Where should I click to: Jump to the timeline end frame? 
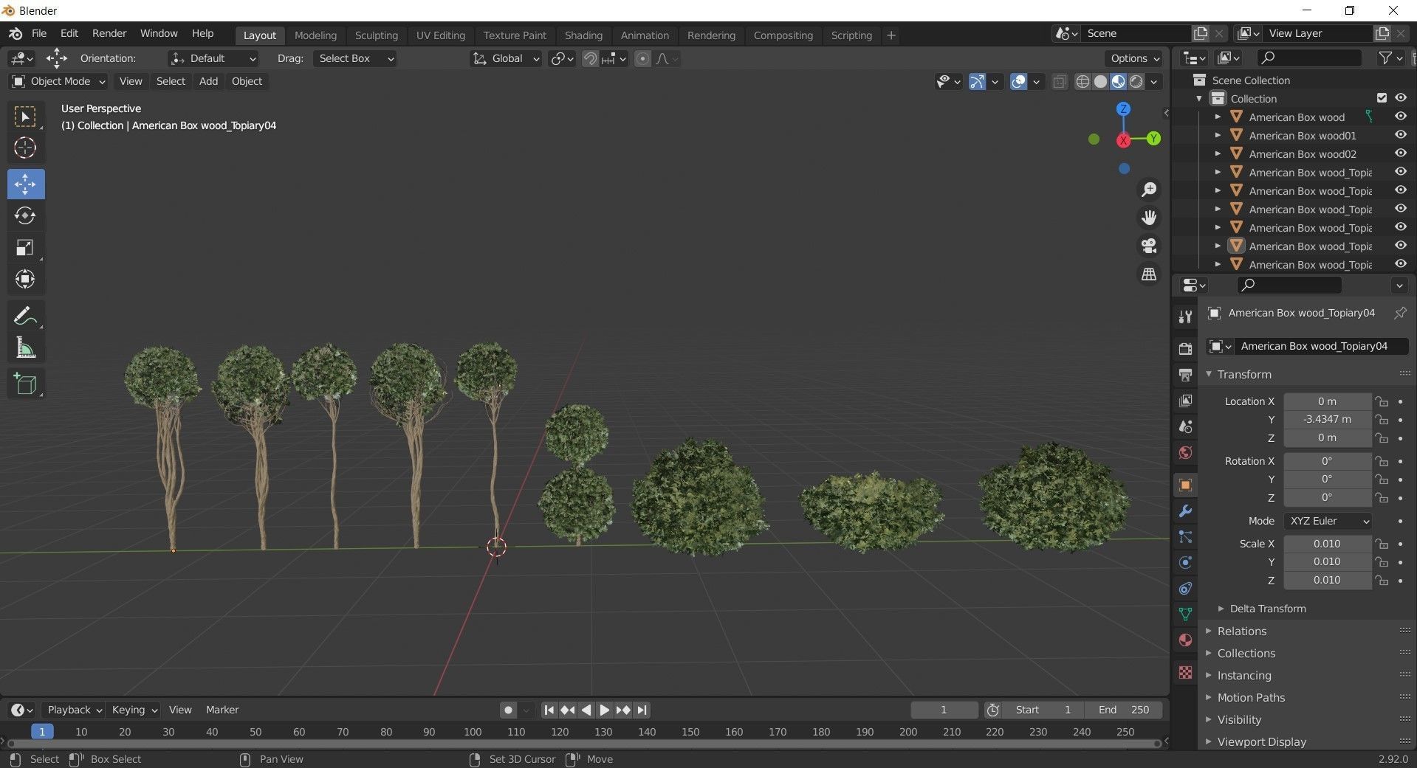[642, 710]
